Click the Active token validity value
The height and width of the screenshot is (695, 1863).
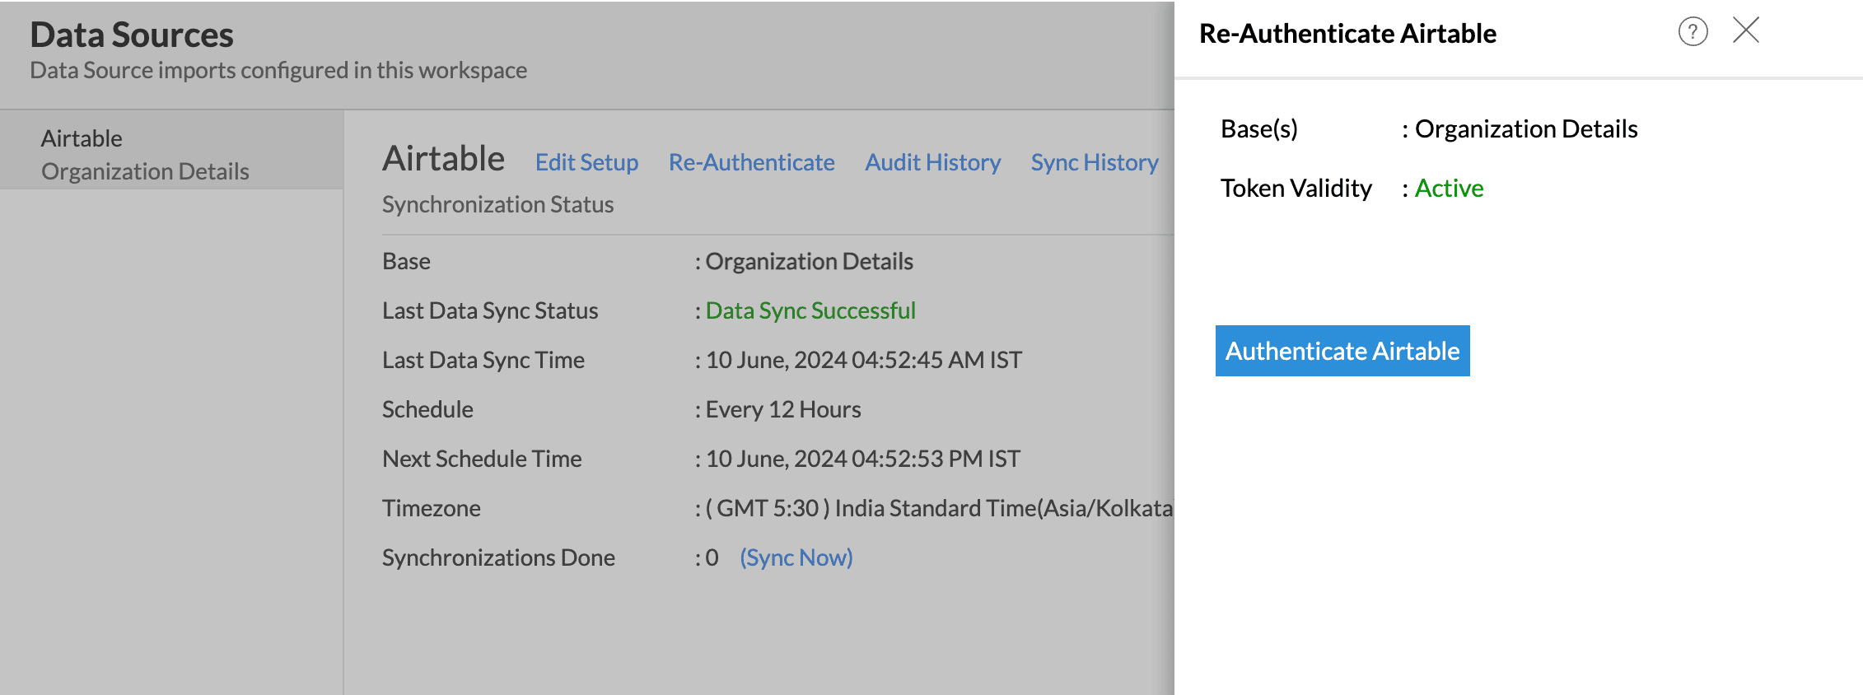click(1449, 188)
